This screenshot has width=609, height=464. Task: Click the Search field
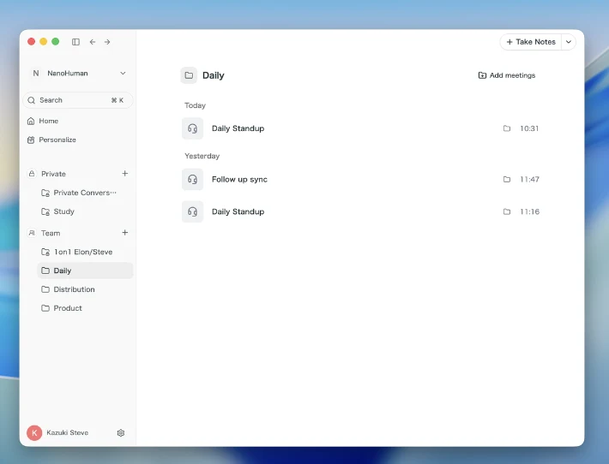78,100
